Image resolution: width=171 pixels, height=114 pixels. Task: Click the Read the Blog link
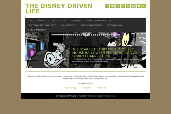[71, 88]
